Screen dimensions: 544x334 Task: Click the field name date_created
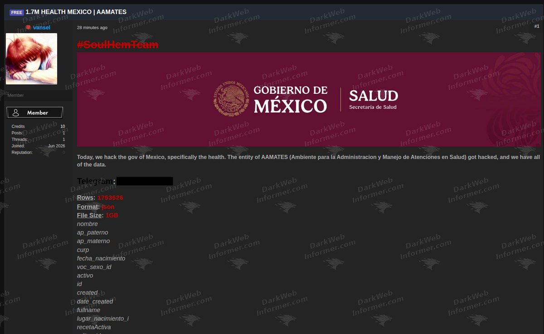(x=95, y=301)
